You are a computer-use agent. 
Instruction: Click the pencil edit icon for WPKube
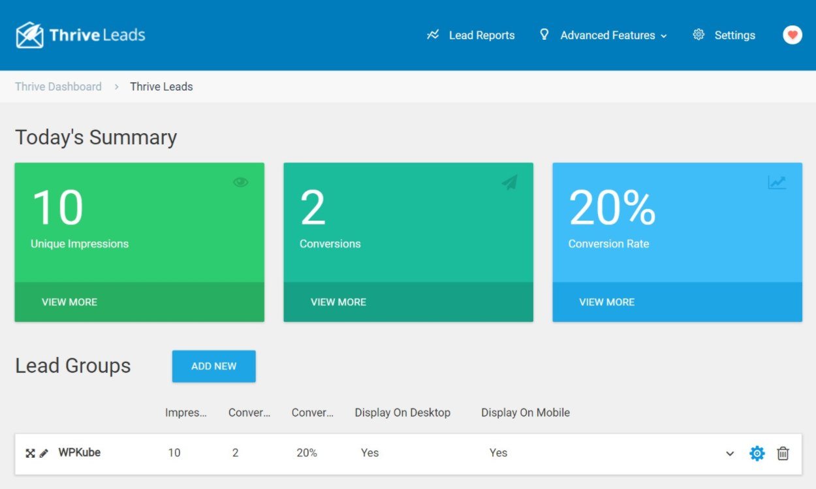pyautogui.click(x=44, y=453)
